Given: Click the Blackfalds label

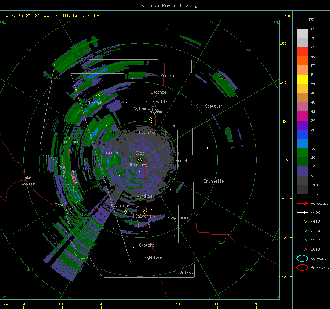Looking at the screenshot, I should tap(156, 102).
